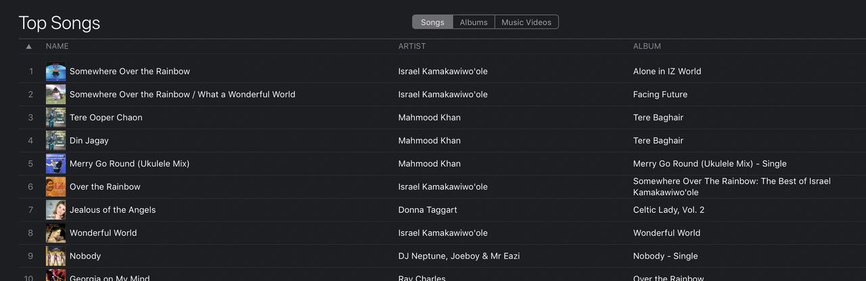Sort list by ALBUM column header
The height and width of the screenshot is (281, 866).
pos(647,47)
